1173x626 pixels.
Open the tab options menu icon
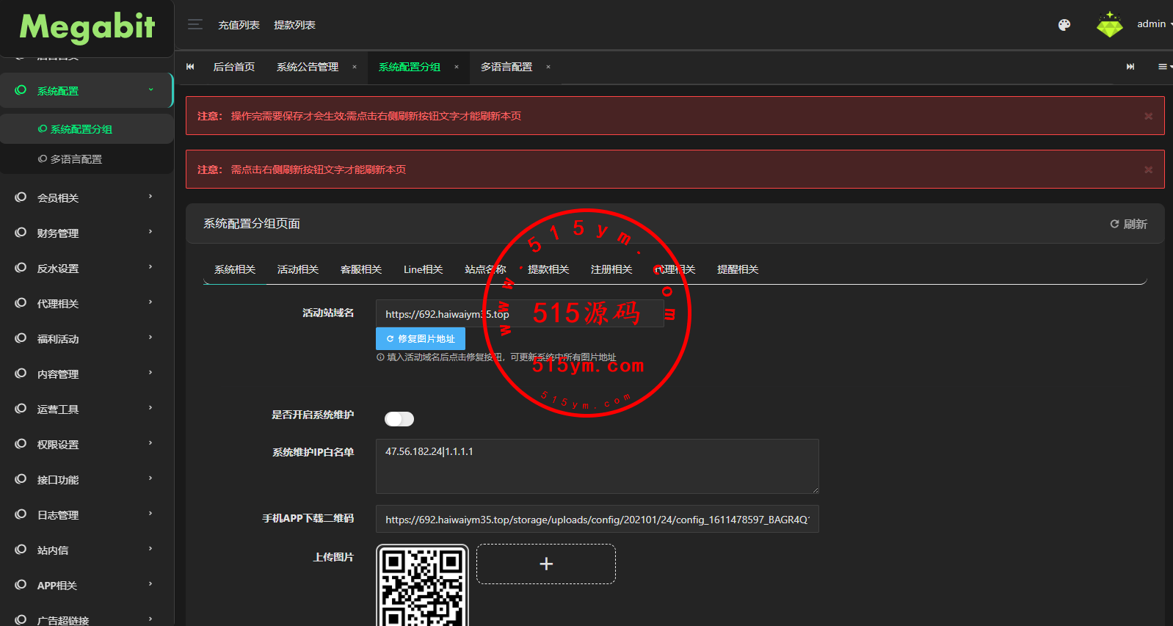[1163, 67]
